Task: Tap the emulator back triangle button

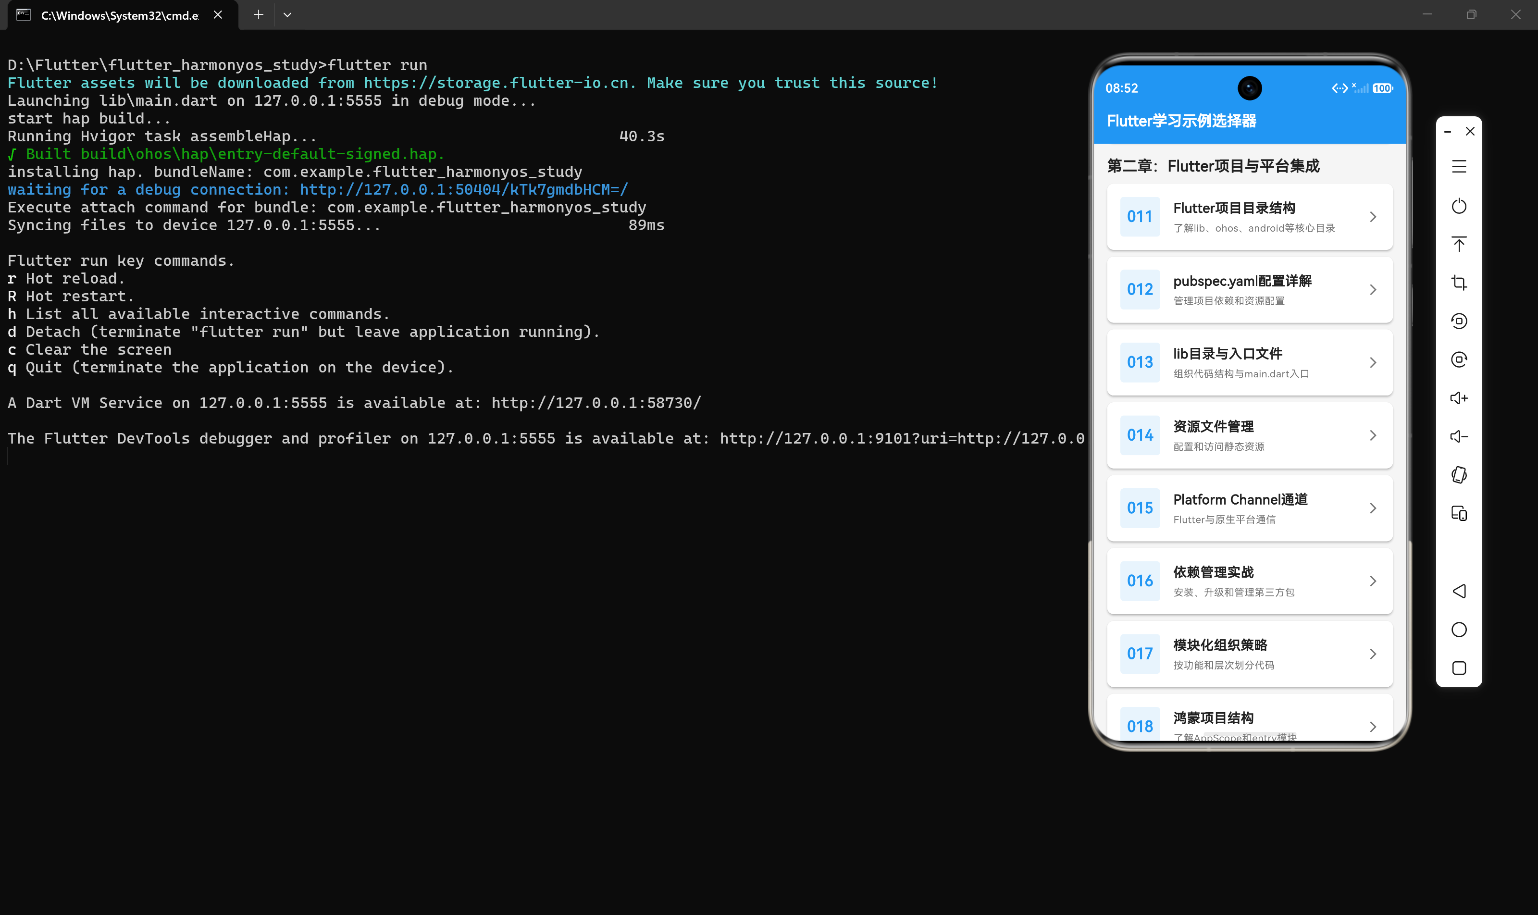Action: coord(1458,591)
